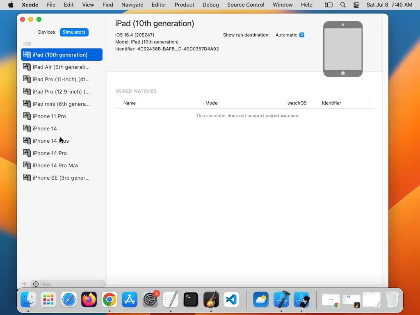Launch Safari from the Dock
The height and width of the screenshot is (315, 420).
point(69,299)
